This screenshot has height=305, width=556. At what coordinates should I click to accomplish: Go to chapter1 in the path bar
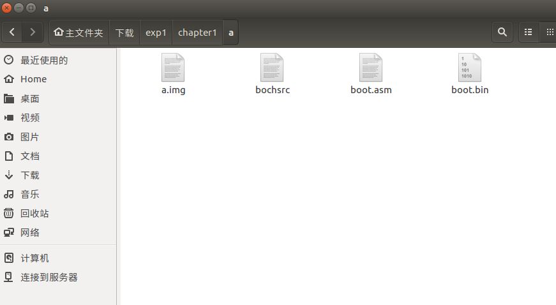(197, 33)
